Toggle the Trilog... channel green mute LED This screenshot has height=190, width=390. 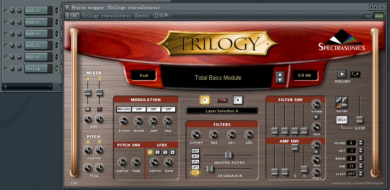click(5, 68)
